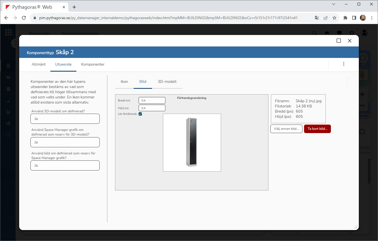The width and height of the screenshot is (378, 241).
Task: Open the Använd 3D-modell om definierad dropdown
Action: tap(65, 119)
